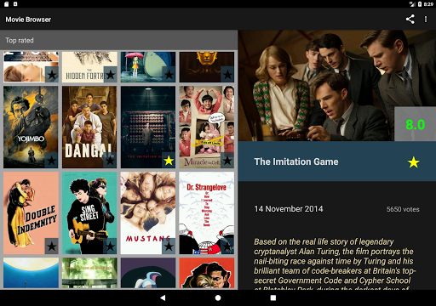Screen dimensions: 436x306
Task: Open the Mustang movie poster
Action: 148,213
